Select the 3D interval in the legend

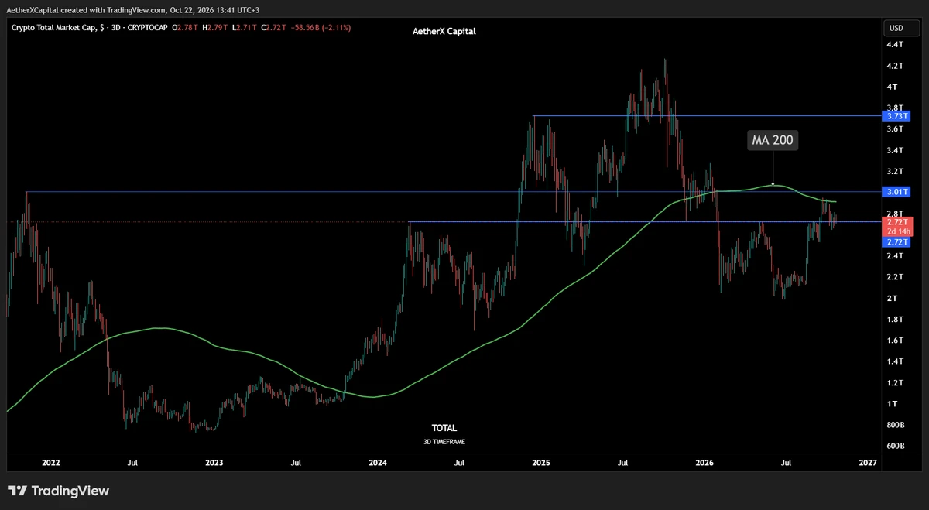point(118,28)
